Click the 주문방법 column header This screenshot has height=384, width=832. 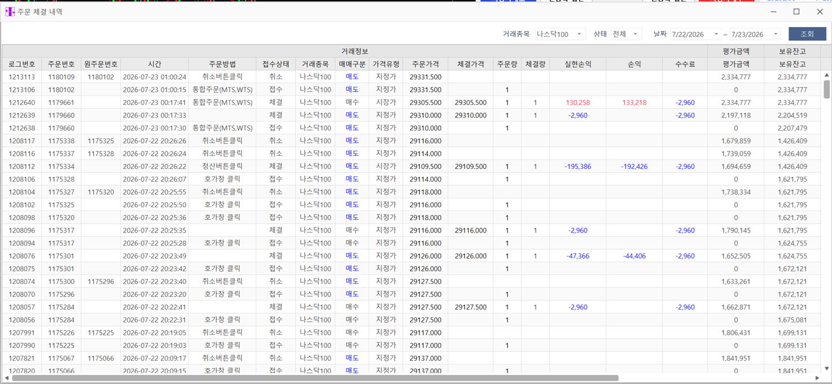[x=222, y=64]
